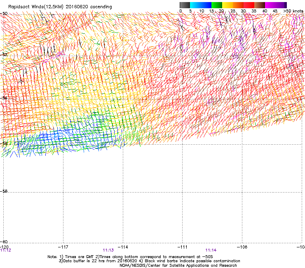Click the gray 0-5 knots color swatch
The width and height of the screenshot is (305, 268).
[185, 5]
